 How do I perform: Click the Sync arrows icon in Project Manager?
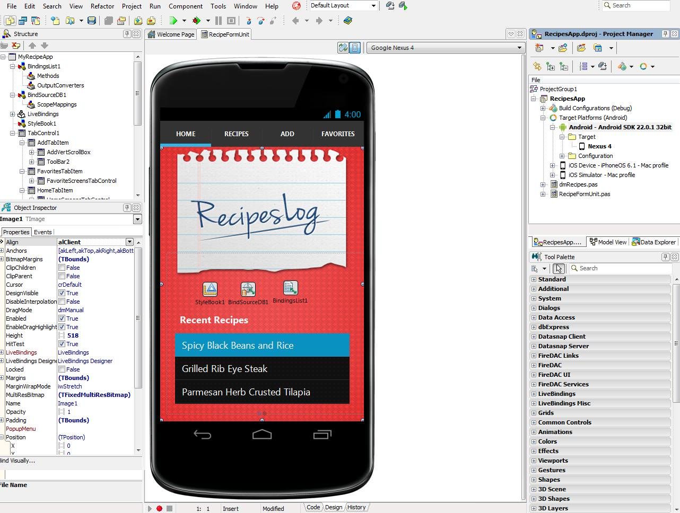tap(537, 66)
